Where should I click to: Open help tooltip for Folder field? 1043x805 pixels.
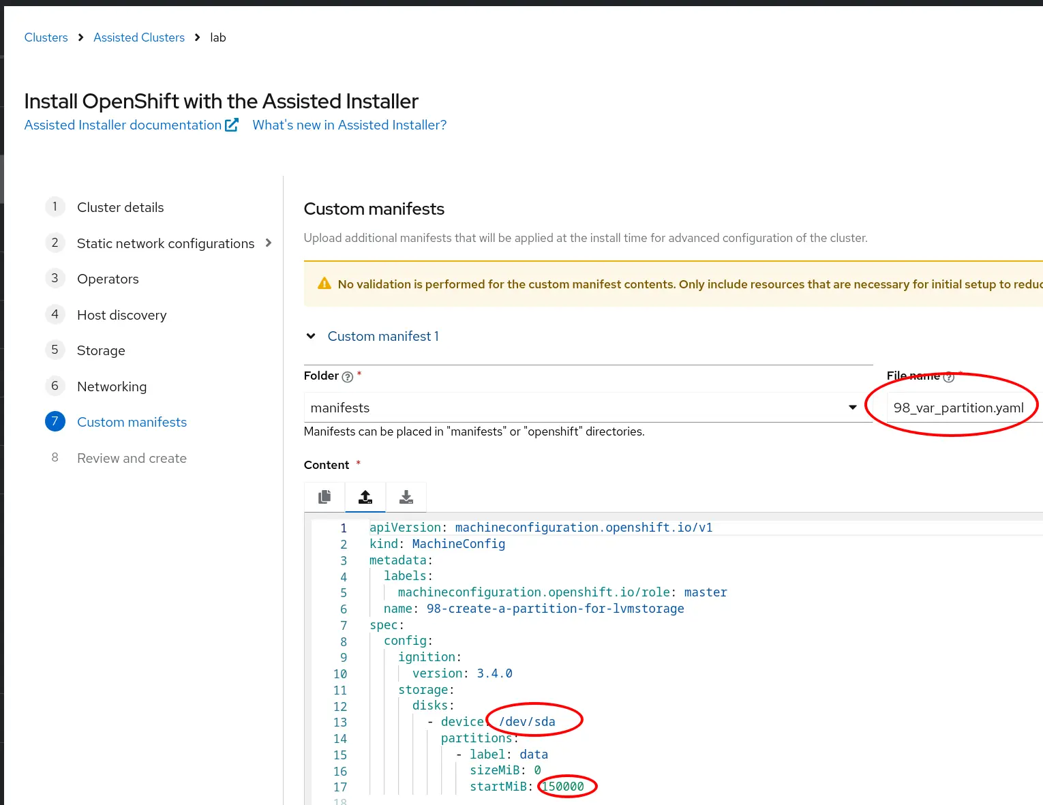pos(348,377)
